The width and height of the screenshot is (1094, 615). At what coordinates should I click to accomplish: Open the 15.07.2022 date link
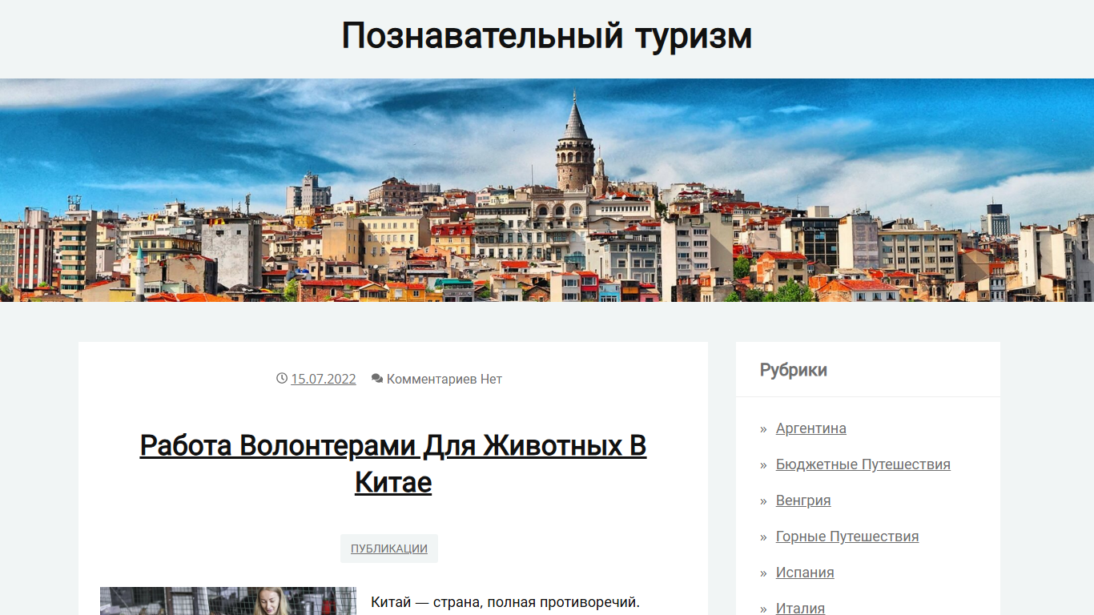pyautogui.click(x=324, y=379)
